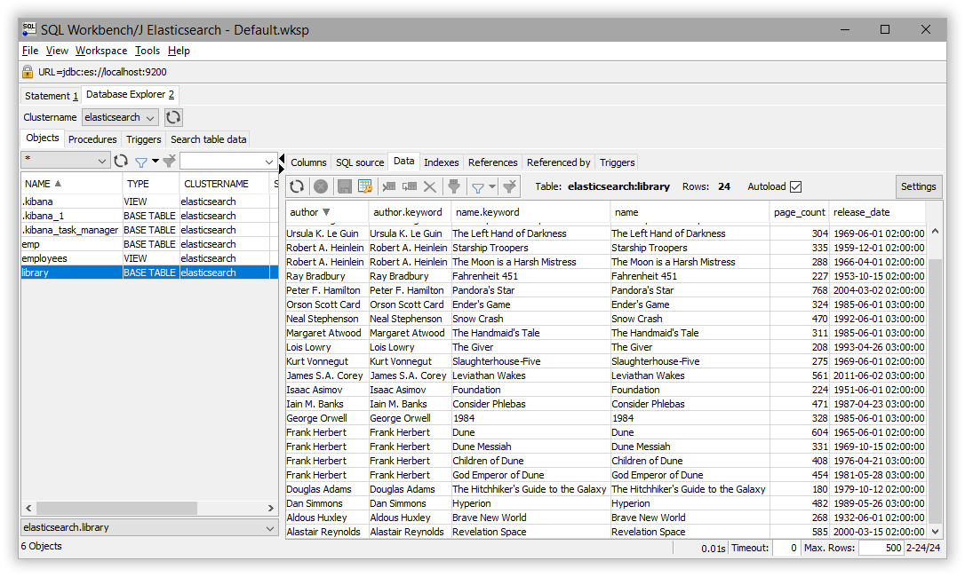Refresh the object list in the Objects panel
This screenshot has height=577, width=965.
point(121,161)
